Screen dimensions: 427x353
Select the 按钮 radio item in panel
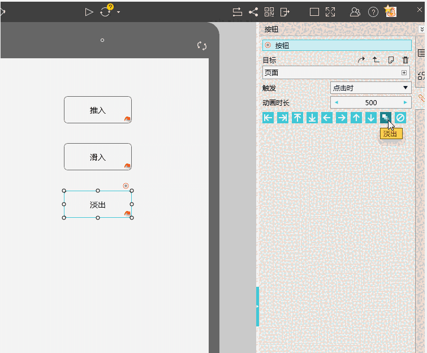click(x=268, y=45)
